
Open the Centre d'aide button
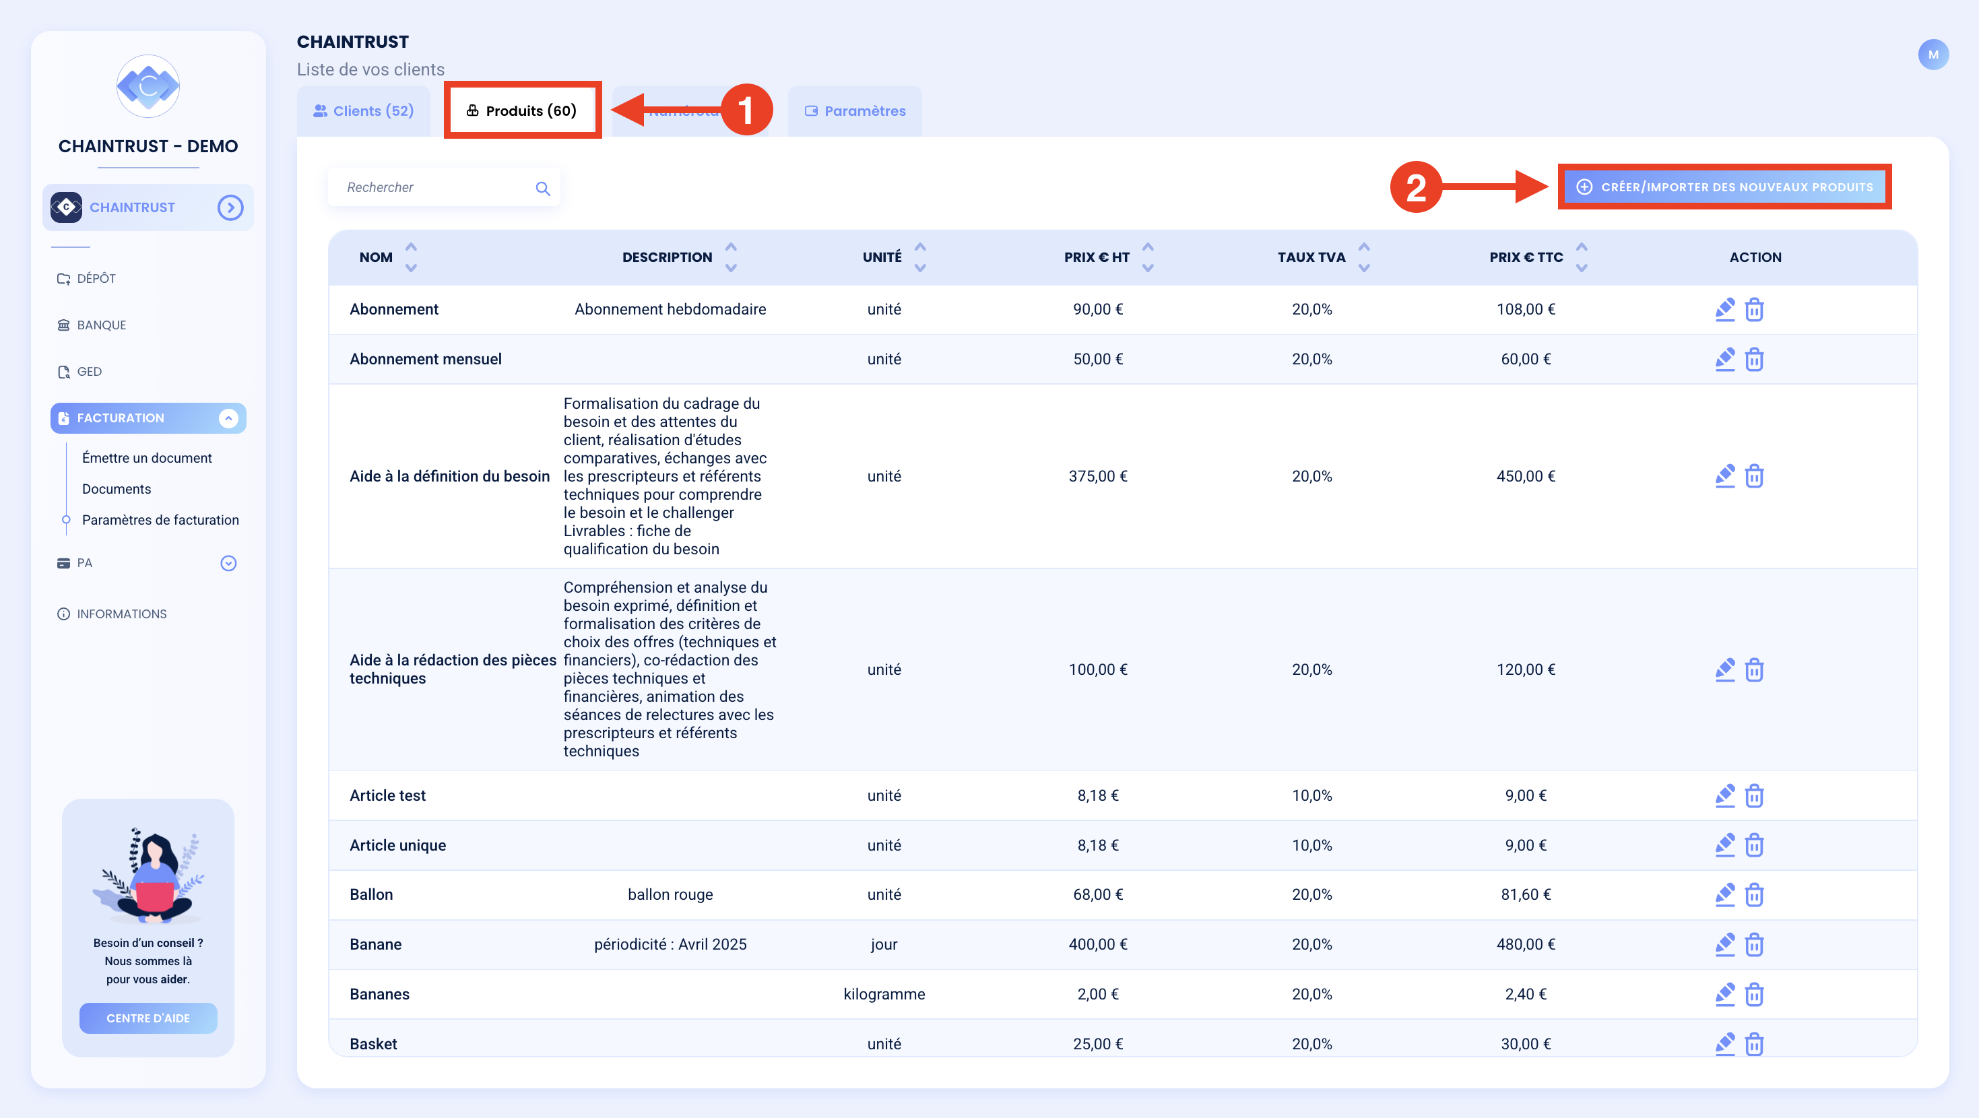tap(148, 1018)
